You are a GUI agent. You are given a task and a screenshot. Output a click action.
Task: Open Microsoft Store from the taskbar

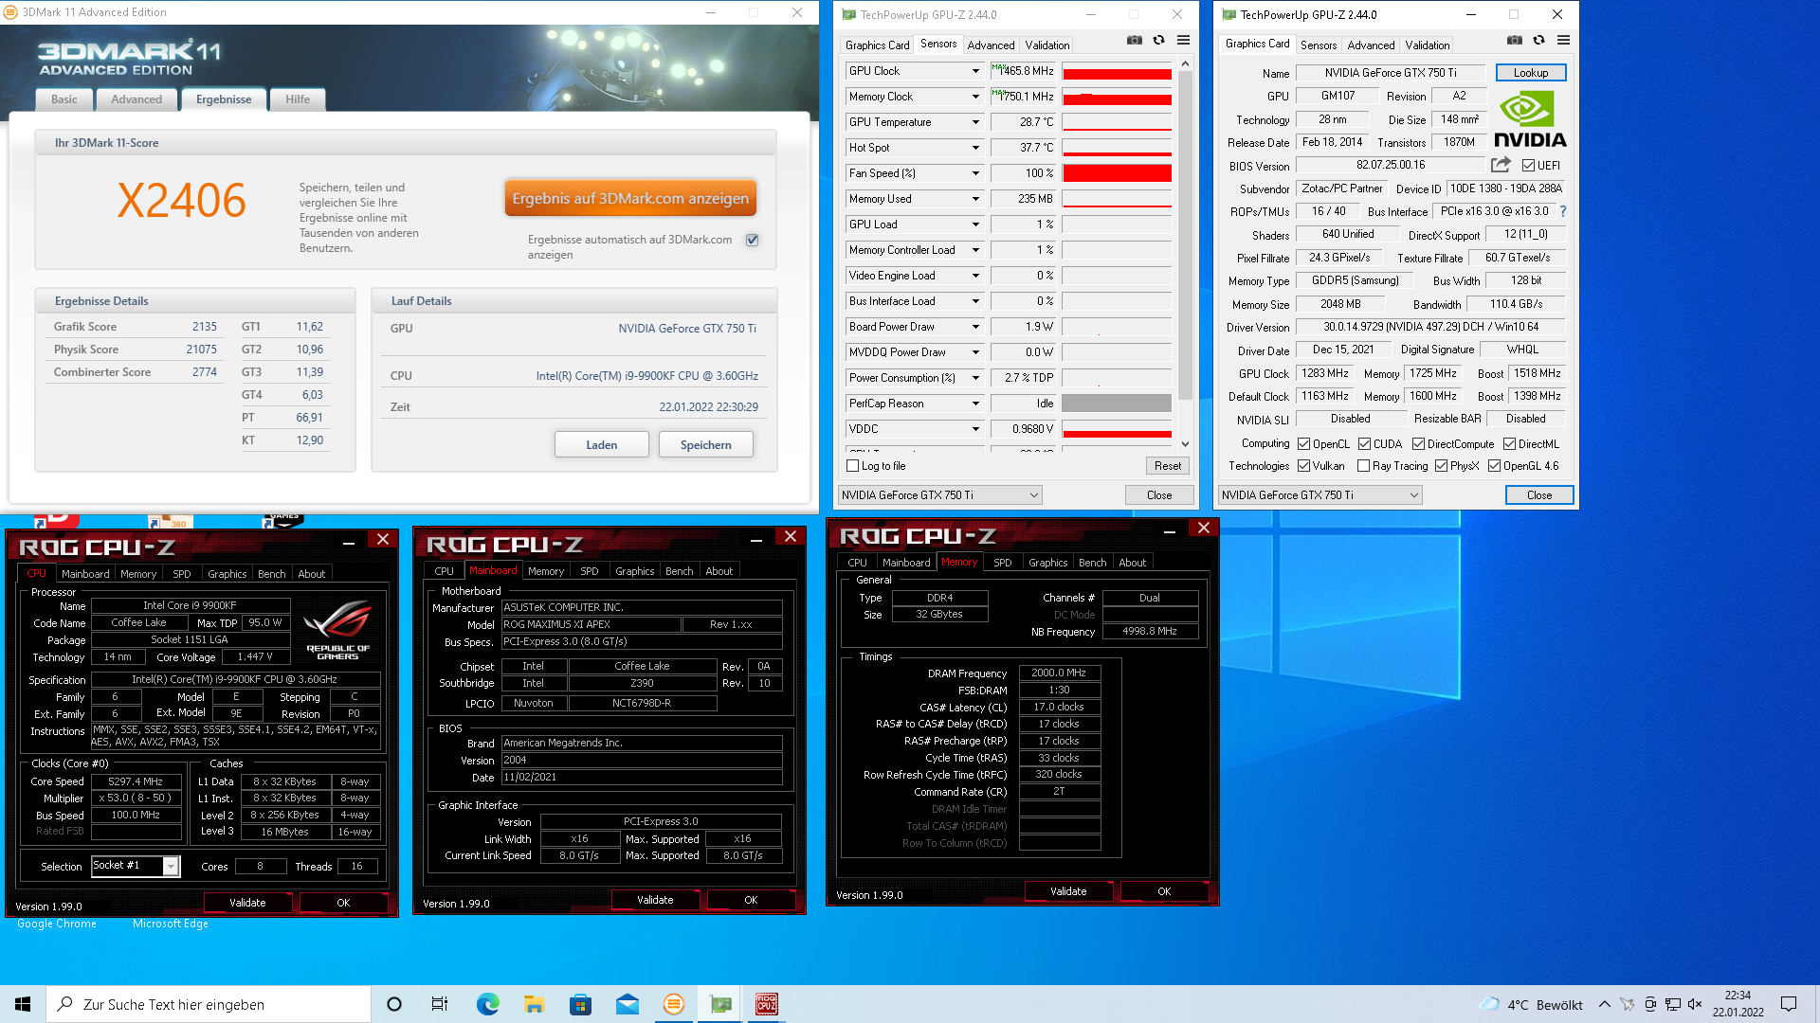point(580,1004)
